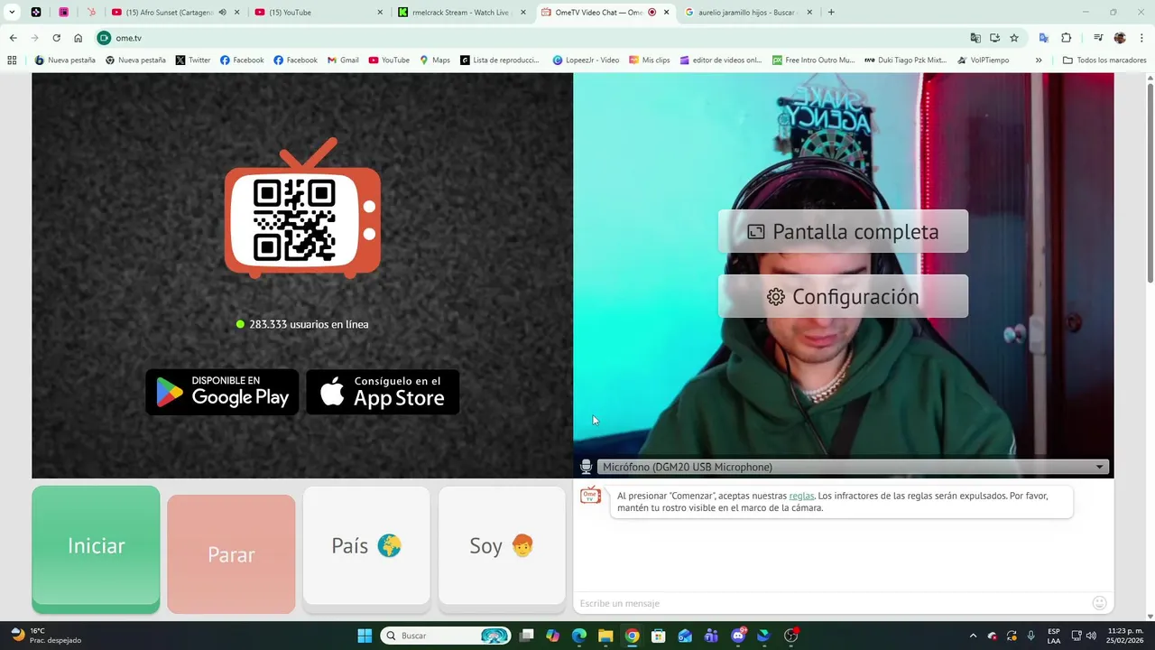Open the Configuración settings
Viewport: 1155px width, 650px height.
[x=843, y=296]
